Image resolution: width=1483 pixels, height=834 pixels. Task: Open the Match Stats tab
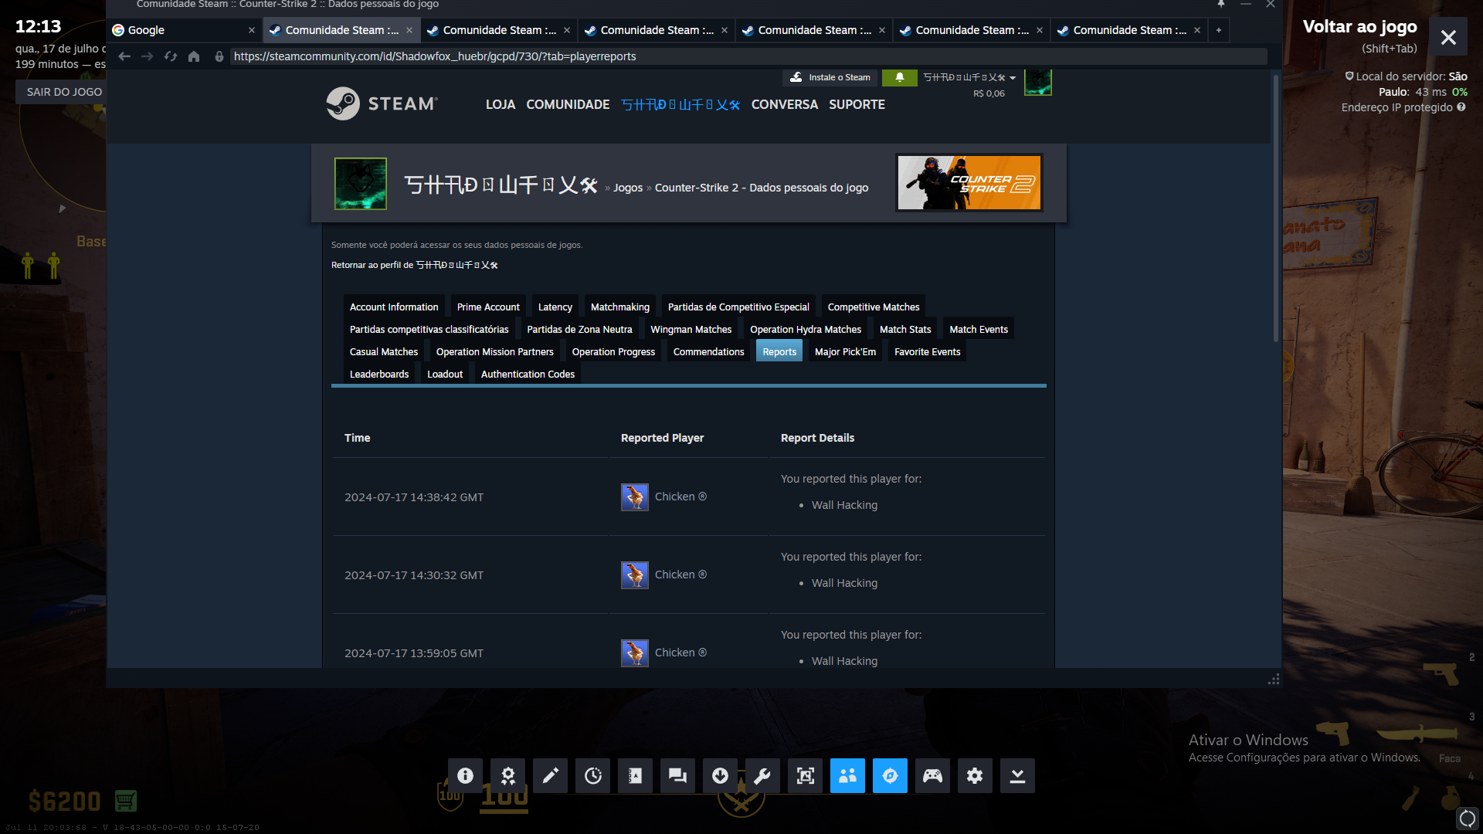pos(904,329)
